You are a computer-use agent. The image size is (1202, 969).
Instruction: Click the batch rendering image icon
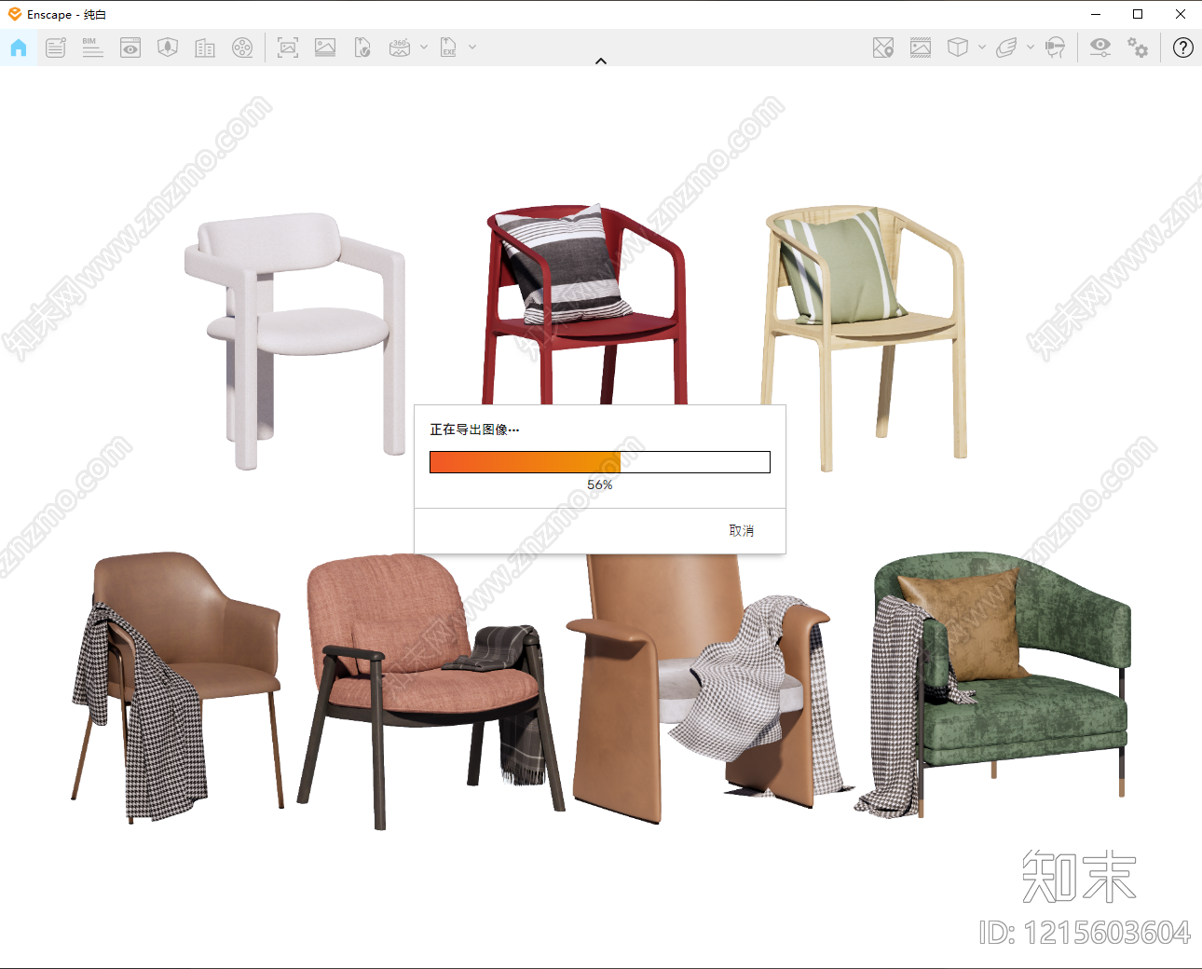[325, 48]
